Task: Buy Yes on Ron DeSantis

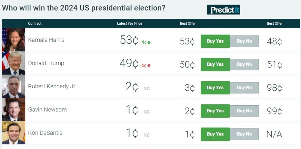Action: [x=215, y=134]
